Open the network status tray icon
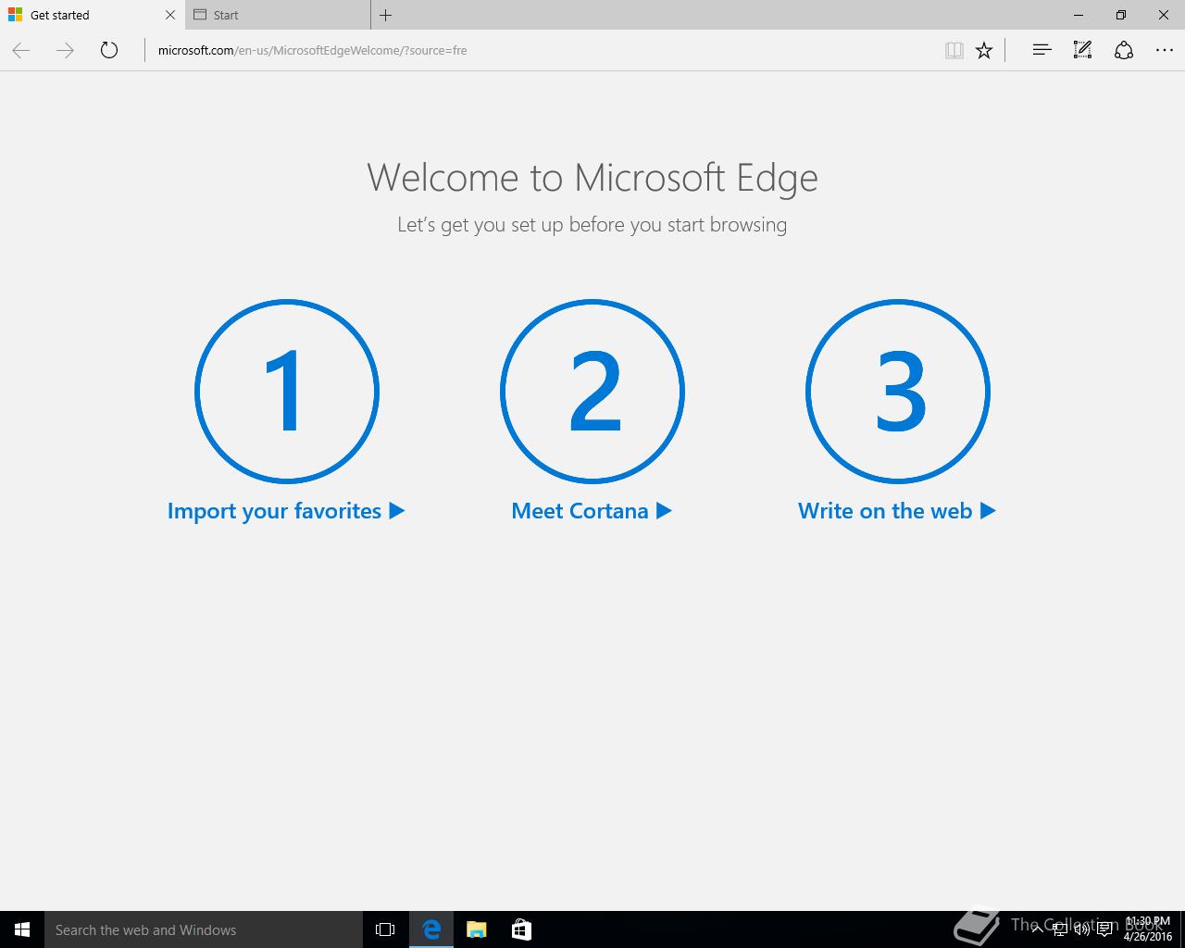Viewport: 1185px width, 948px height. pyautogui.click(x=1060, y=929)
